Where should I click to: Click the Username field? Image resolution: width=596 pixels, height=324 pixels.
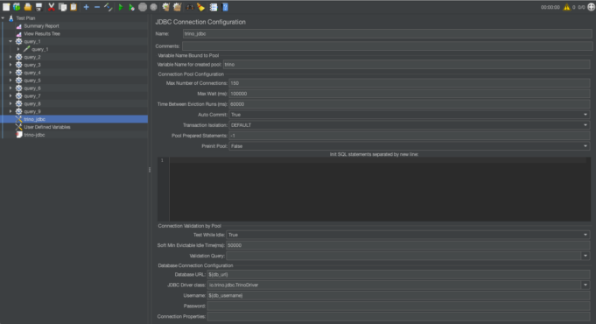[399, 295]
